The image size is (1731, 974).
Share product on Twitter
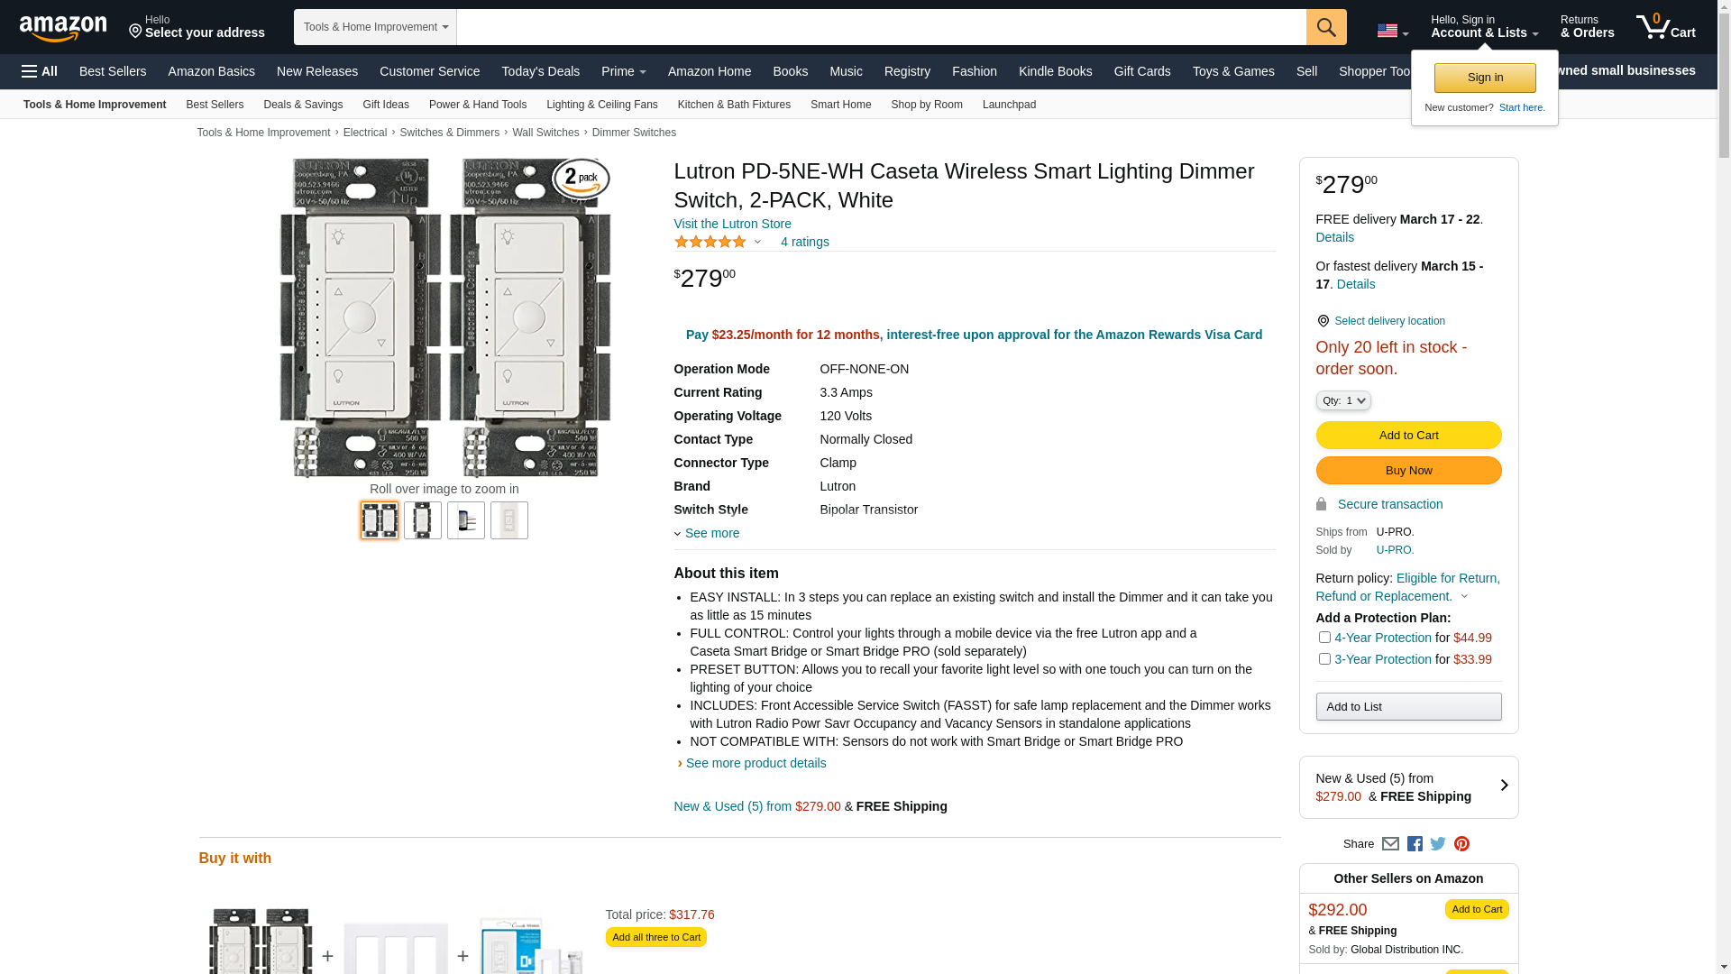[x=1438, y=844]
